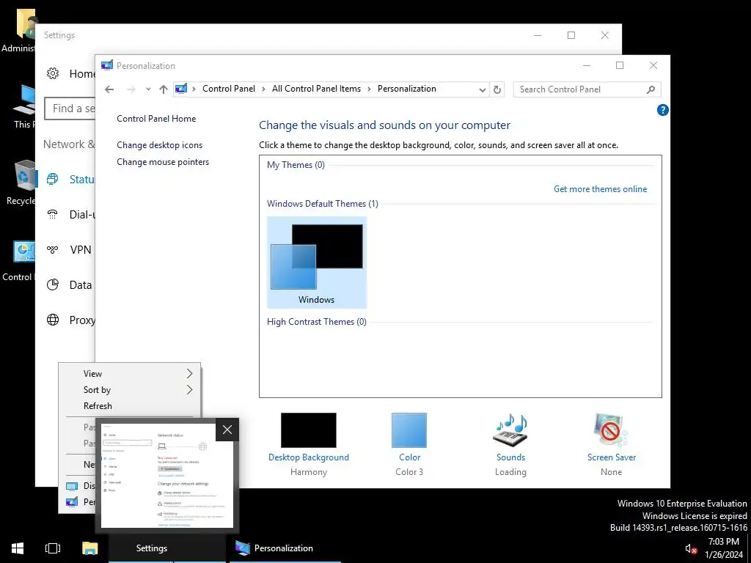Click Control Panel in the breadcrumb
The image size is (751, 563).
229,89
